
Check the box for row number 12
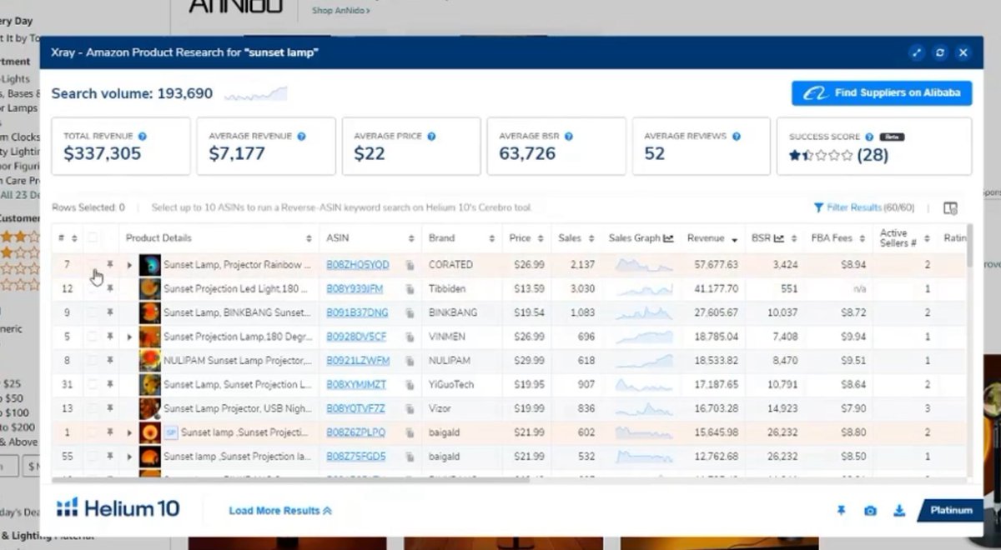[93, 288]
